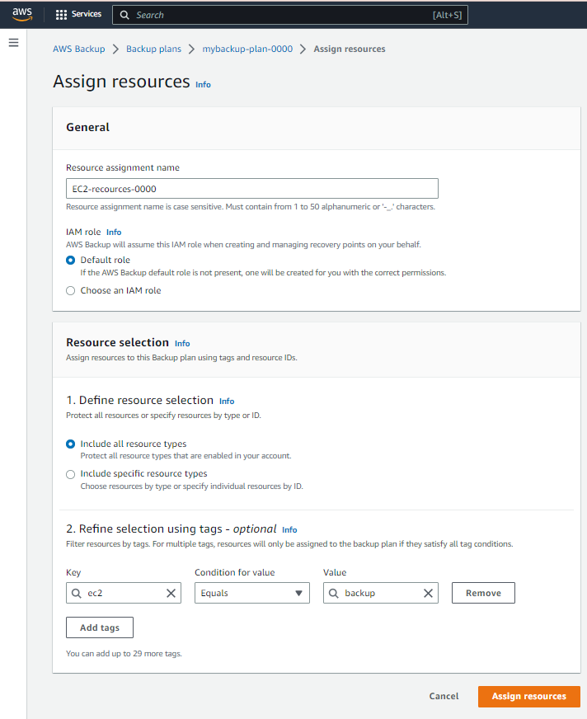Click the Remove tag button

483,593
